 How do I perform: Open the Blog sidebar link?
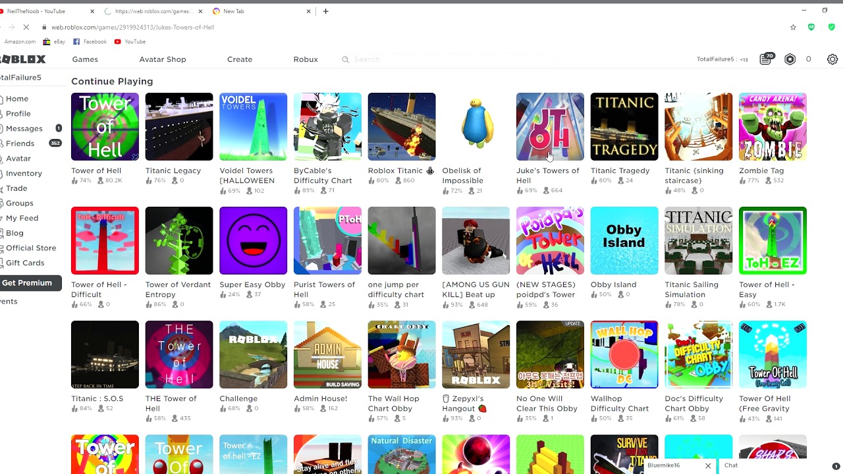tap(14, 233)
